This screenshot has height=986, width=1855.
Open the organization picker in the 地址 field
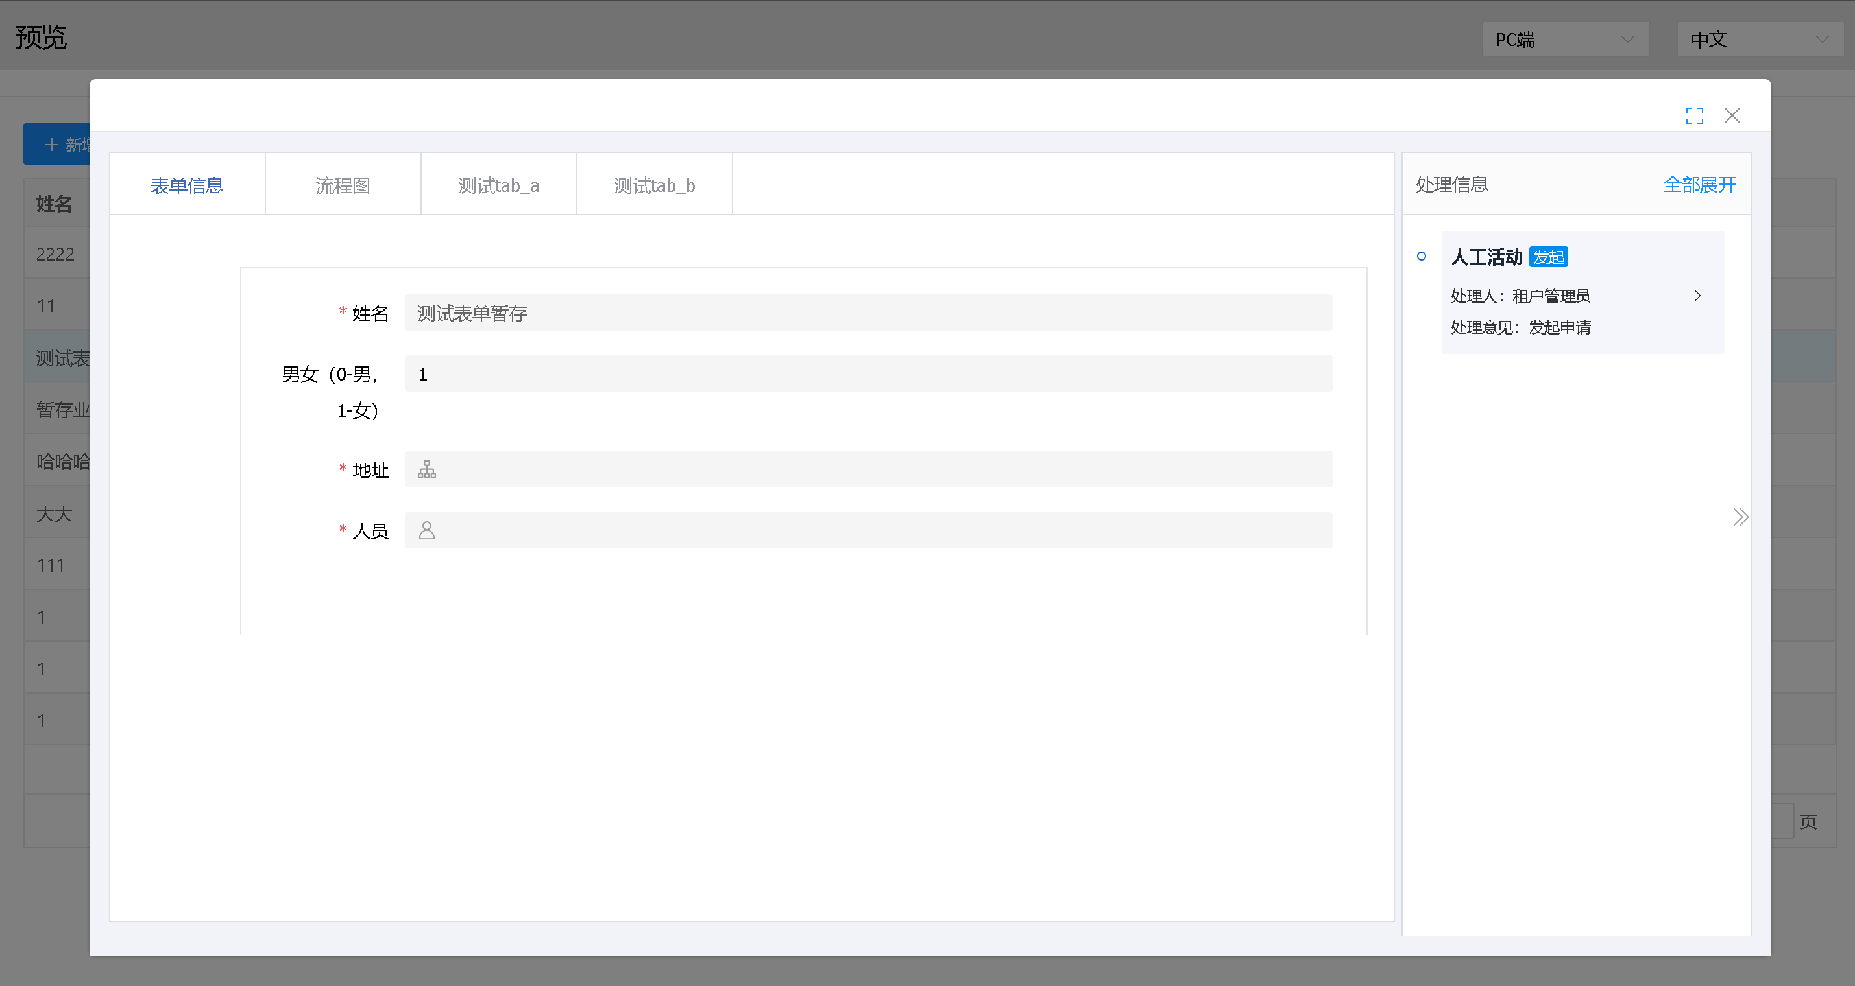[426, 469]
